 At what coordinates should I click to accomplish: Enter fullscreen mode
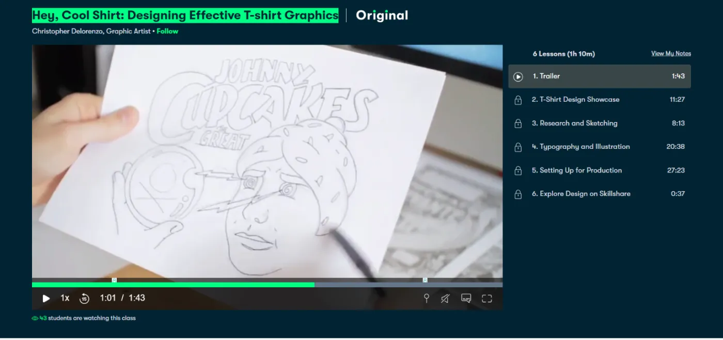[x=486, y=298]
